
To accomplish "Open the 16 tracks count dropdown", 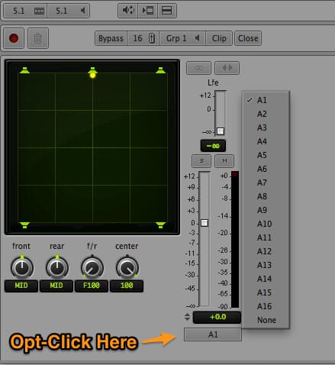I will click(143, 38).
